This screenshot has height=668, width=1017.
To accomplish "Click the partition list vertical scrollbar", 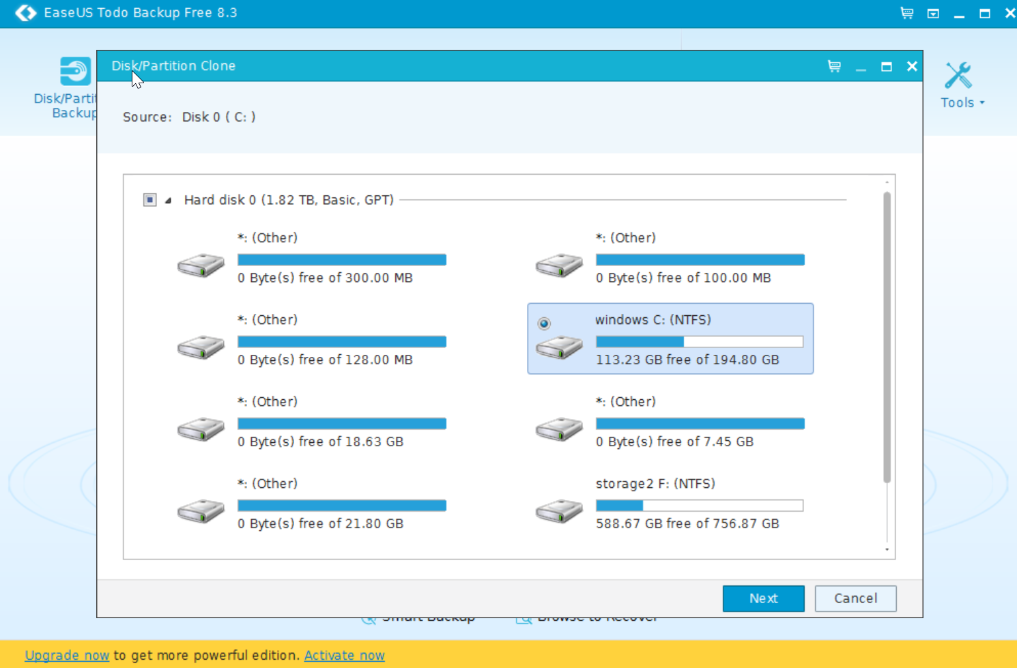I will pos(887,338).
